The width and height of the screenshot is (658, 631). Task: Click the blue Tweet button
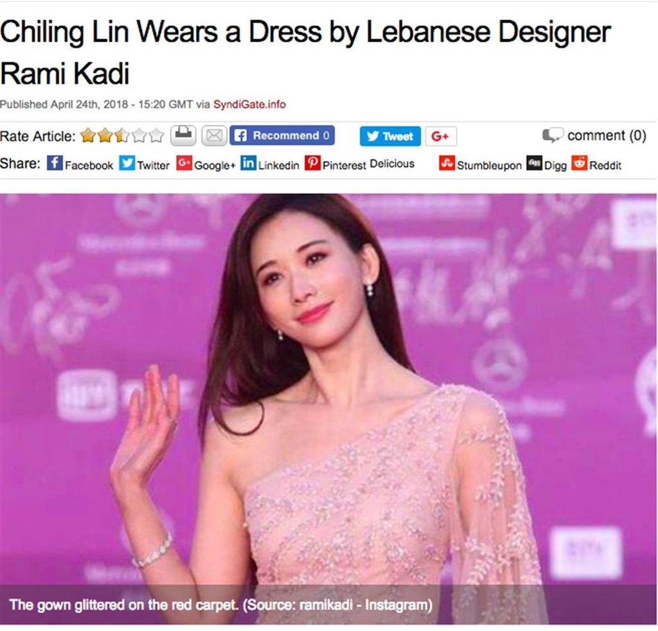coord(390,136)
